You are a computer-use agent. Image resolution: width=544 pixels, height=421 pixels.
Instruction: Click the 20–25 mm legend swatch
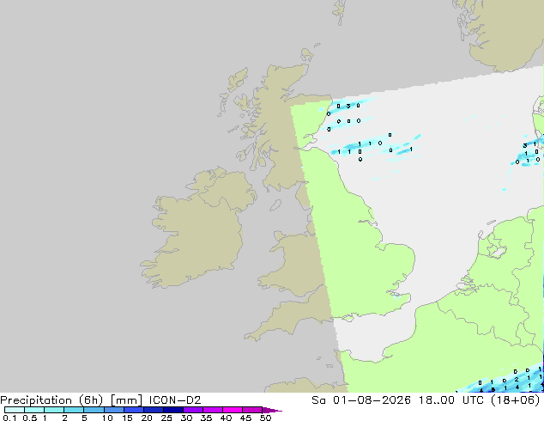[154, 410]
